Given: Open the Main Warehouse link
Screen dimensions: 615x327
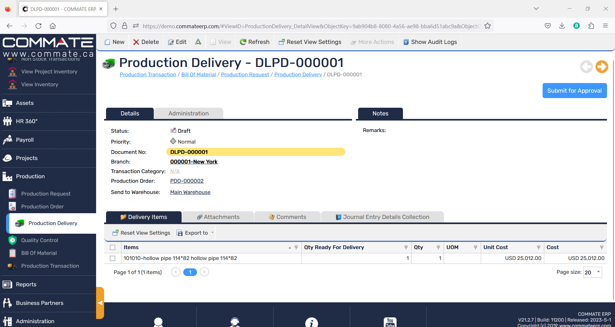Looking at the screenshot, I should coord(190,192).
